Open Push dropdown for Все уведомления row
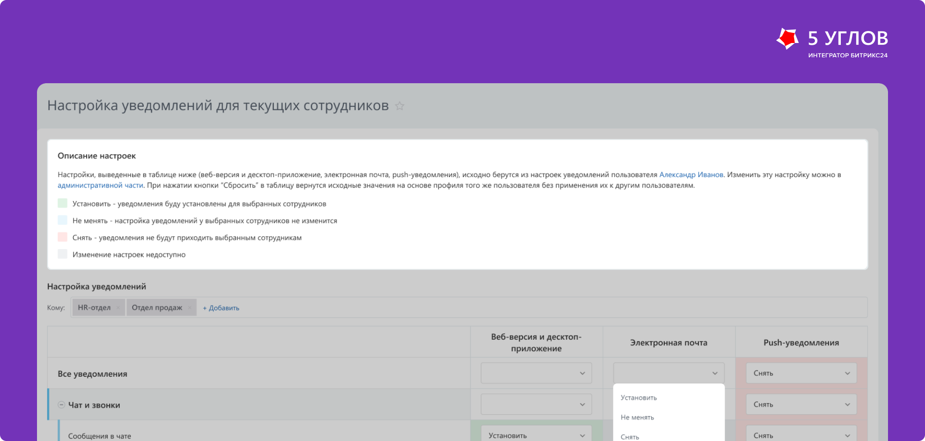 pyautogui.click(x=801, y=373)
